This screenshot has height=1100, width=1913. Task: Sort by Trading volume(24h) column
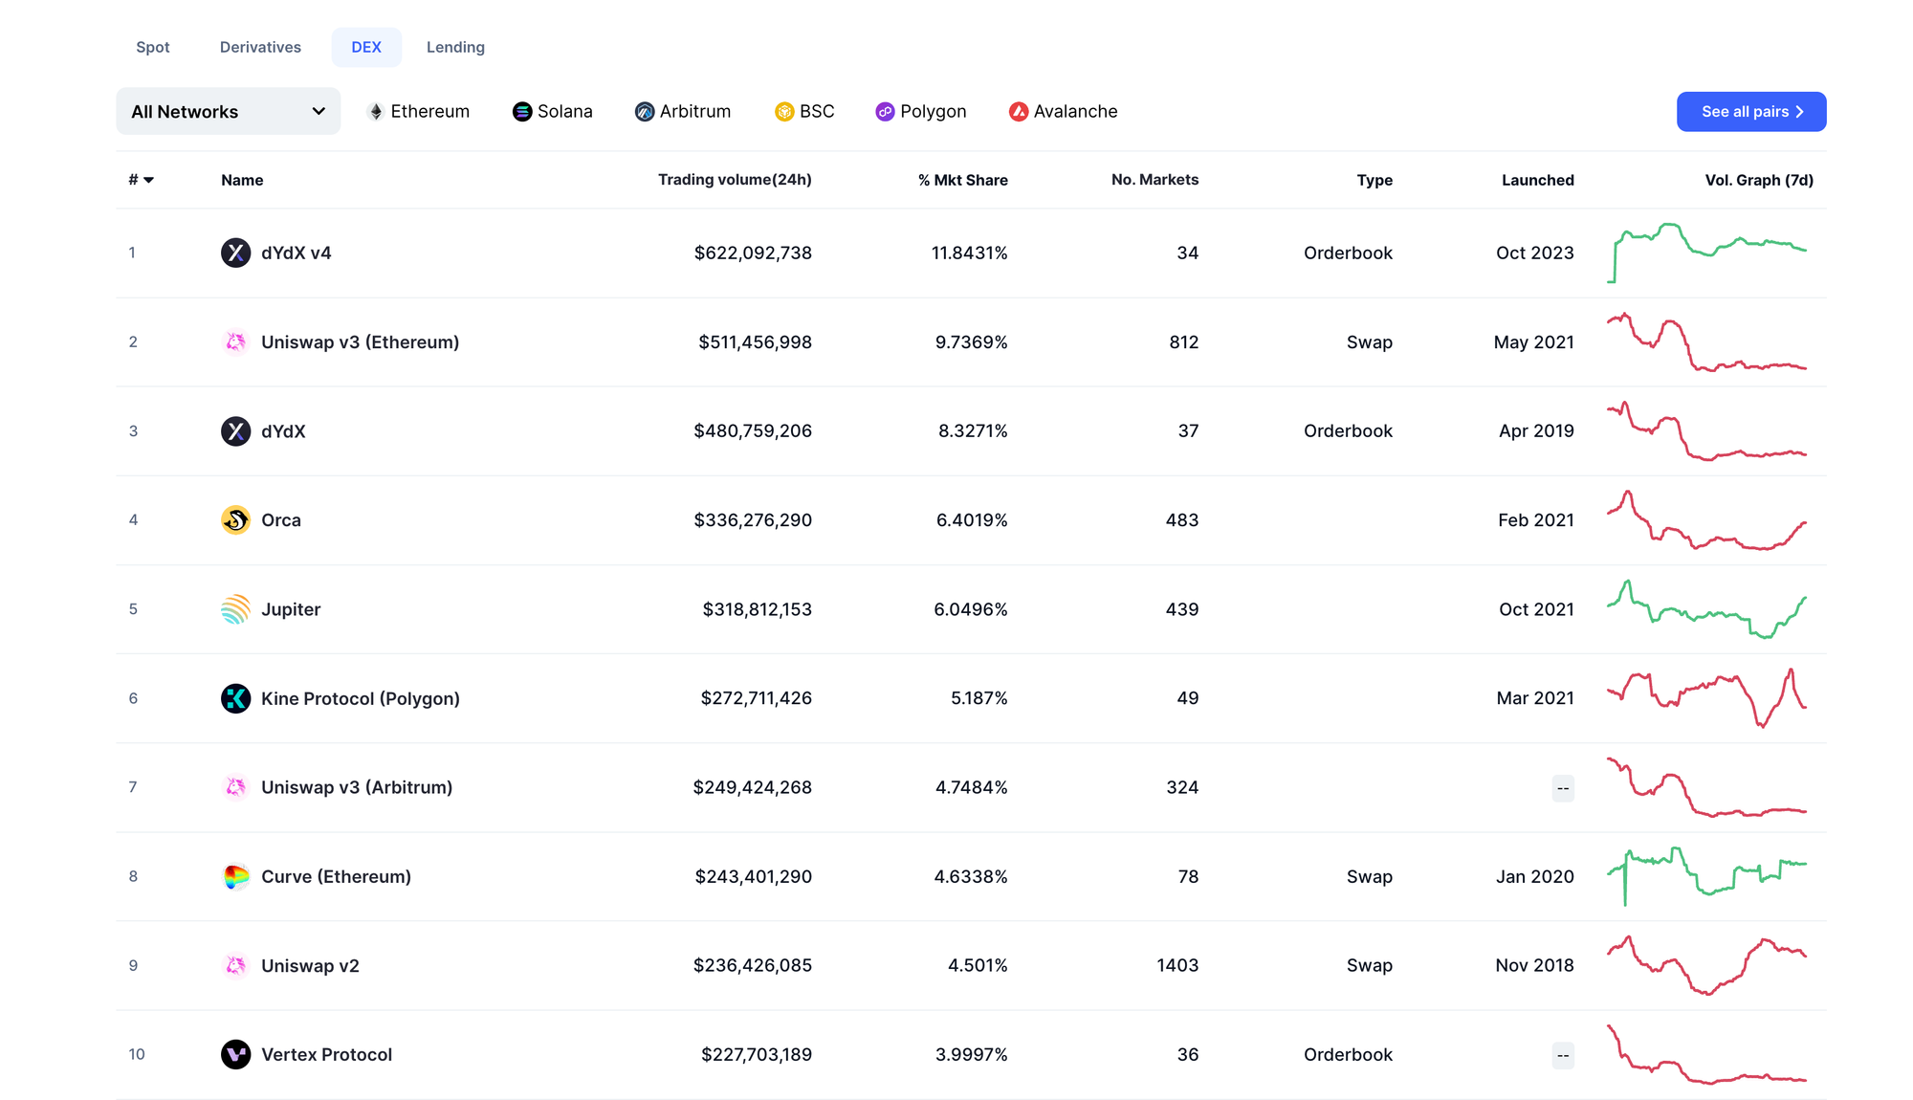pyautogui.click(x=734, y=180)
